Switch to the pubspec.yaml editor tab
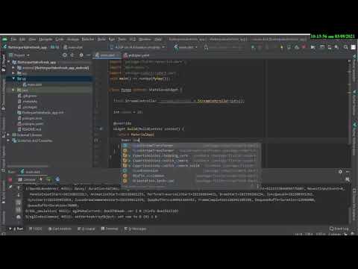 [136, 55]
